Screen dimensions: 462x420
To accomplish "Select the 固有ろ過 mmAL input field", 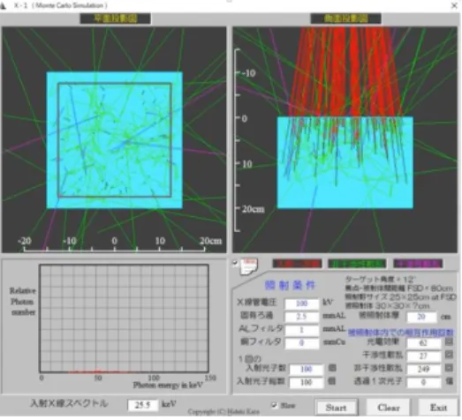I will click(x=302, y=317).
